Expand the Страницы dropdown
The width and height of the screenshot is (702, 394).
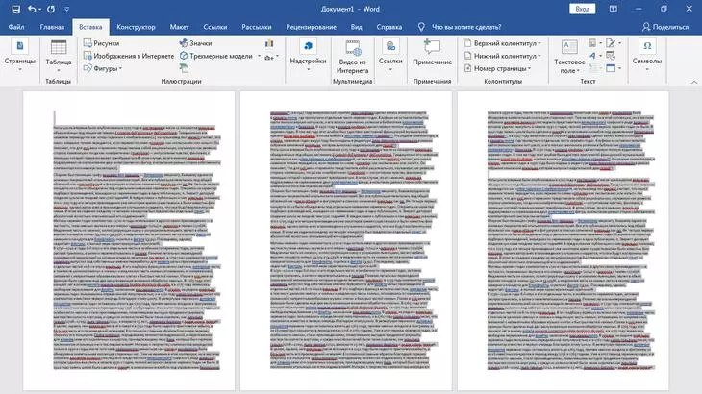coord(19,56)
